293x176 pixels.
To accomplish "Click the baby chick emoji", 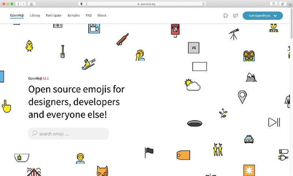I will click(x=29, y=46).
